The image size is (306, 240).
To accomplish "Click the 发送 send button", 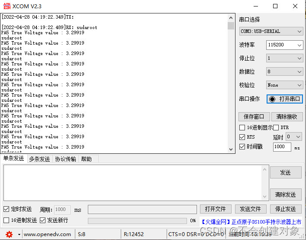I will (x=286, y=172).
